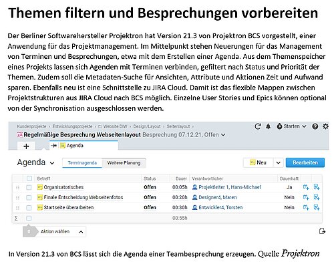This screenshot has height=264, width=334.
Task: Select the Agenda tab
Action: point(83,146)
